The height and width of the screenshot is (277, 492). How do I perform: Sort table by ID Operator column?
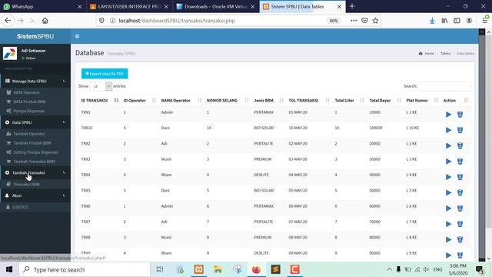(x=140, y=101)
